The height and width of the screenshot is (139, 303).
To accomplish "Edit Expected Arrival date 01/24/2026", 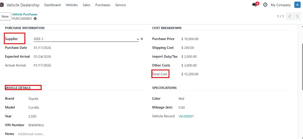I will [42, 57].
